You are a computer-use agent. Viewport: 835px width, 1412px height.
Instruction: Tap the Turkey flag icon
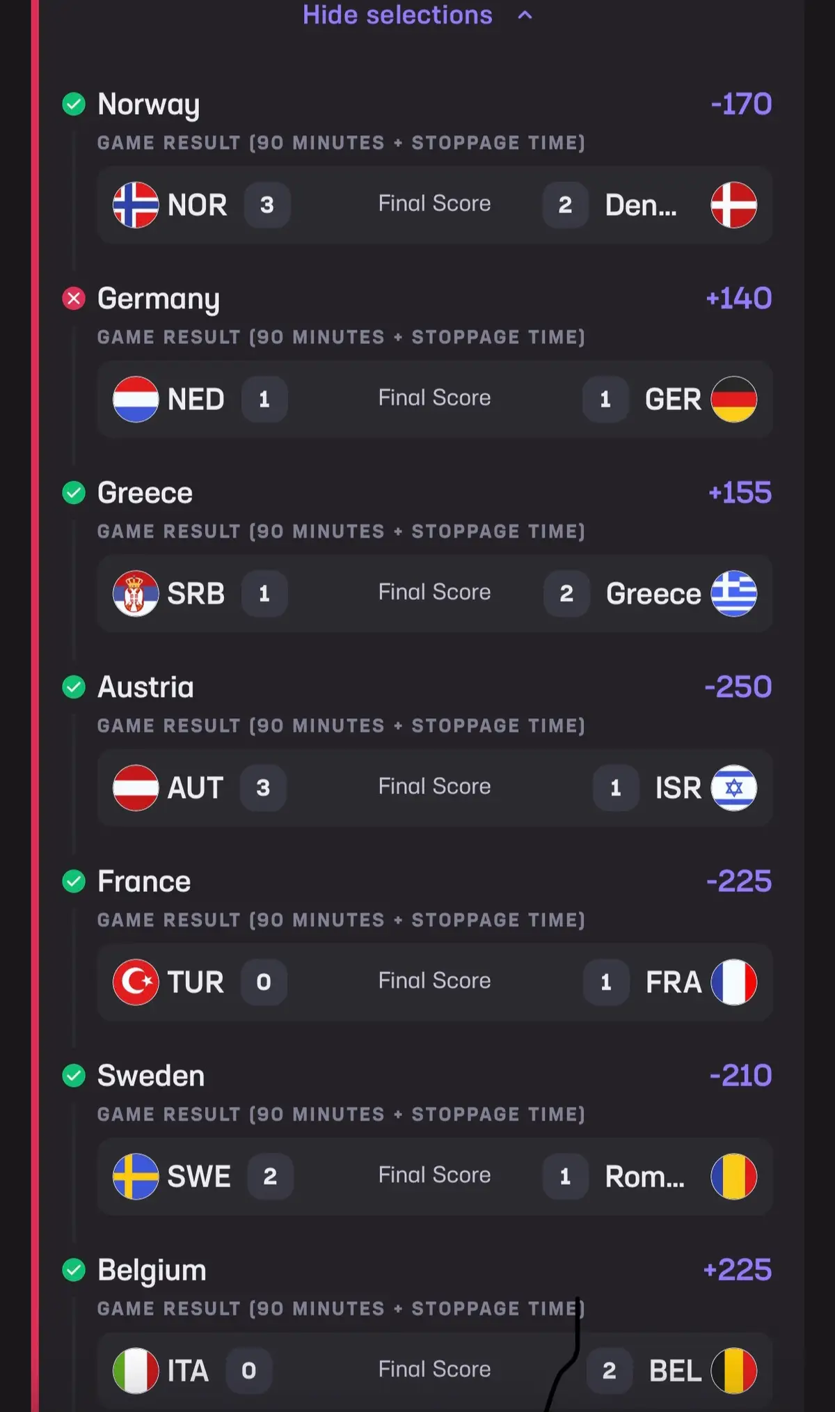pos(136,982)
